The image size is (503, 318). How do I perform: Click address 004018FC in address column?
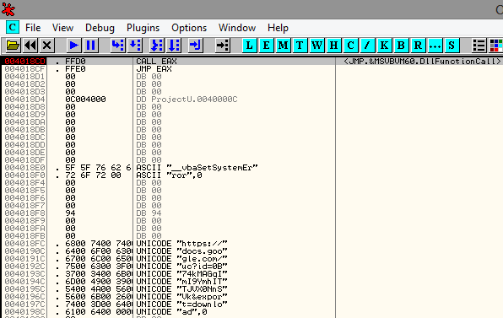pyautogui.click(x=25, y=243)
